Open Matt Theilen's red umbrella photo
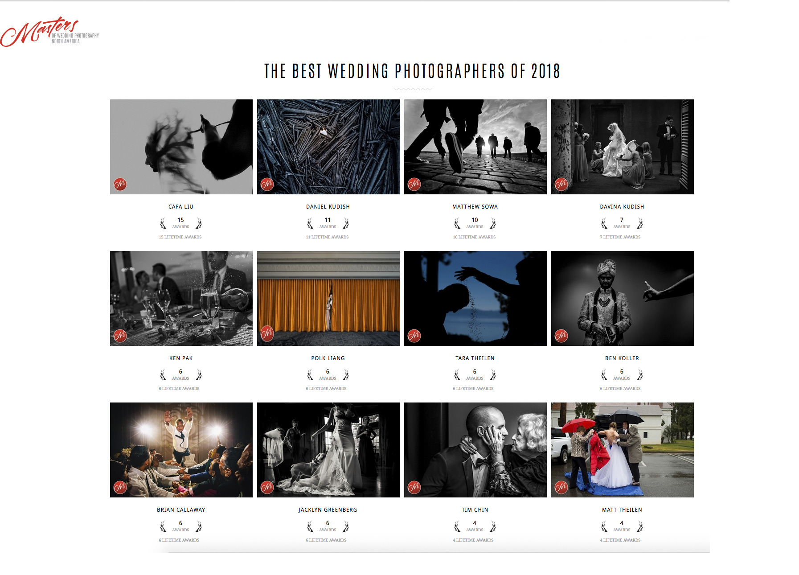Image resolution: width=799 pixels, height=575 pixels. coord(623,450)
